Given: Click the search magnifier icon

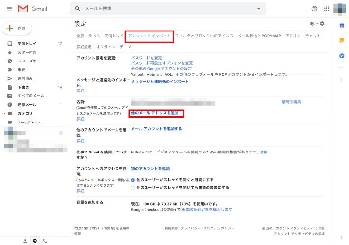Looking at the screenshot, I should (77, 9).
